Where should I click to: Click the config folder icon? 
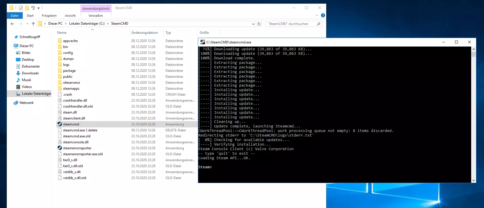point(60,52)
